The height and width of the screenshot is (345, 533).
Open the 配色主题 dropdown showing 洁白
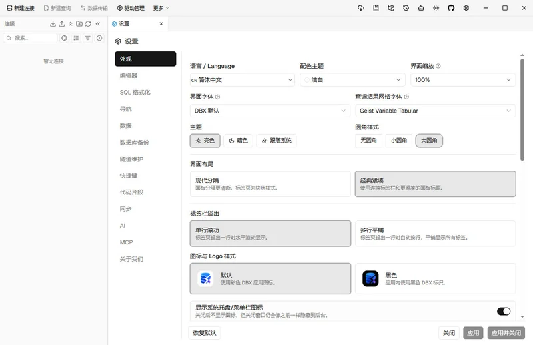click(x=353, y=80)
